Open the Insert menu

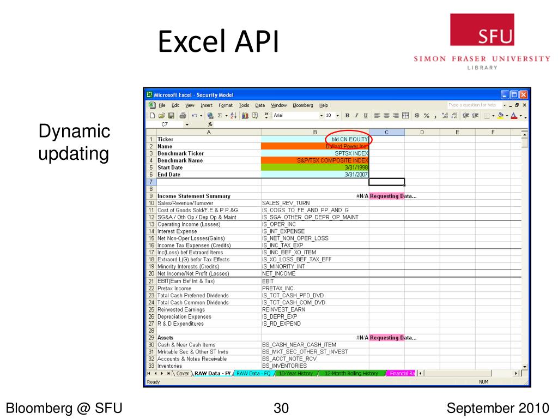coord(207,105)
